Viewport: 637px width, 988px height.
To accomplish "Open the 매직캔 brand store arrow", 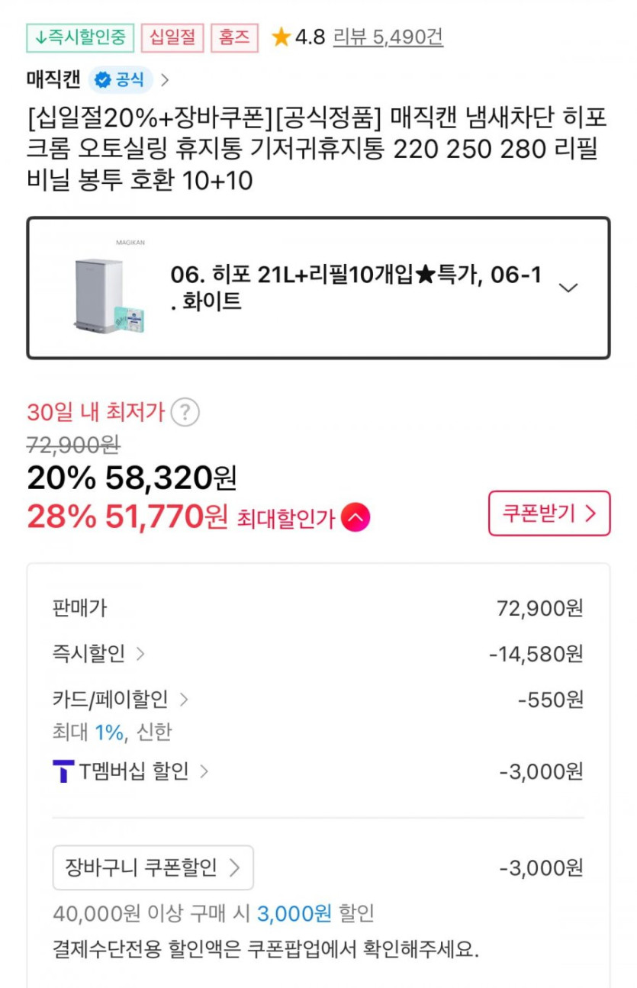I will click(x=166, y=79).
